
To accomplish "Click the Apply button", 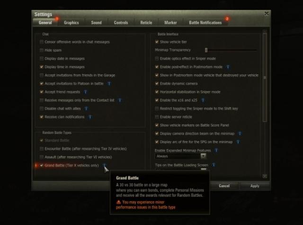I will tap(255, 186).
